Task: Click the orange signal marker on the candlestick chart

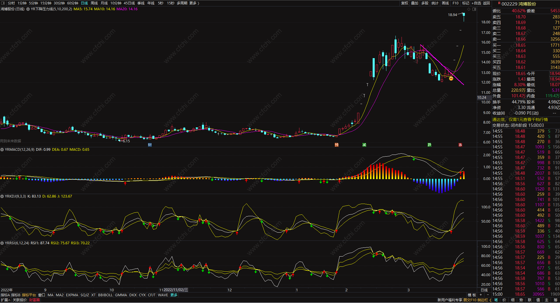Action: pos(451,79)
